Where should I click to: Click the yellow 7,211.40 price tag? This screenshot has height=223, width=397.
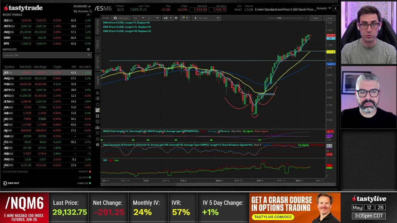click(x=331, y=52)
